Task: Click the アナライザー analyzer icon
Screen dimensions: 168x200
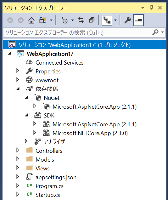Action: pyautogui.click(x=37, y=142)
